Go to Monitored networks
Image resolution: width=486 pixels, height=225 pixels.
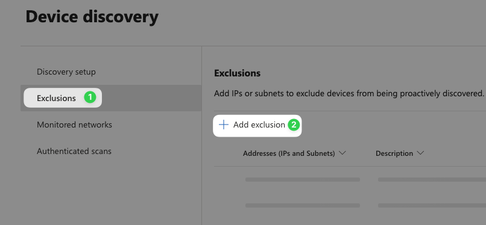pyautogui.click(x=74, y=125)
